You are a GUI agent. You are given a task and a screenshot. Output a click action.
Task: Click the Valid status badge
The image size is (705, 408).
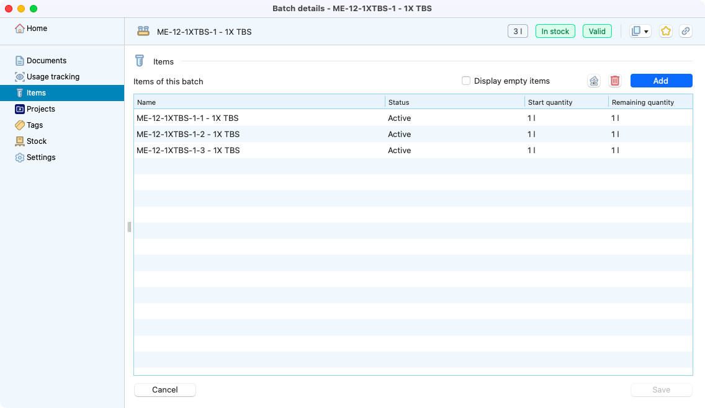(x=596, y=32)
